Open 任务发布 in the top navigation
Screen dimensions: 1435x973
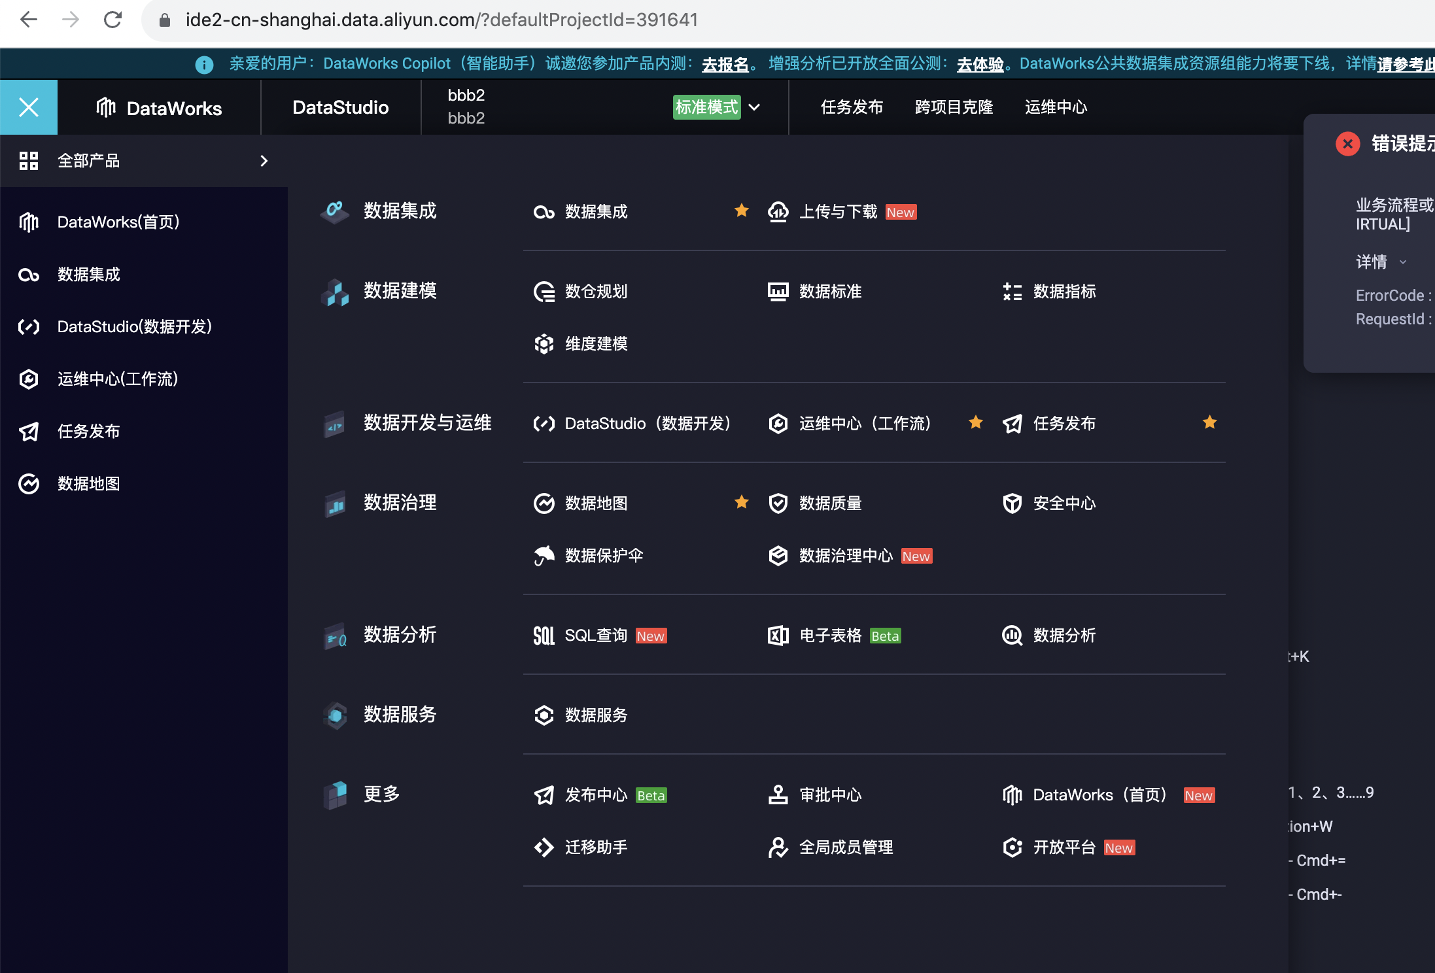[852, 107]
